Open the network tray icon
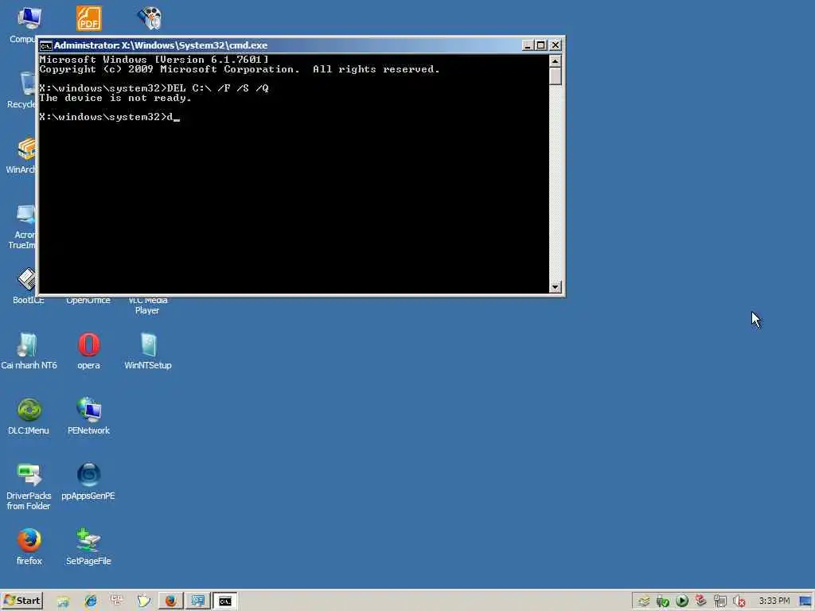Screen dimensions: 815x611 pos(719,601)
